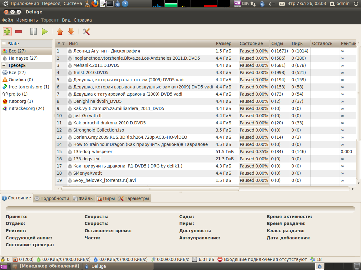
Task: Click the free disk space 6.0 ГиБ indicator
Action: tap(203, 259)
